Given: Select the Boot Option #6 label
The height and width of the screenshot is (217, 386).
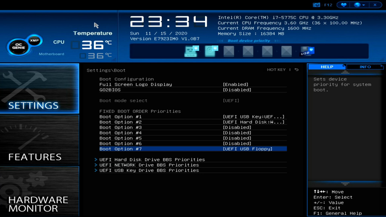Looking at the screenshot, I should pos(121,144).
